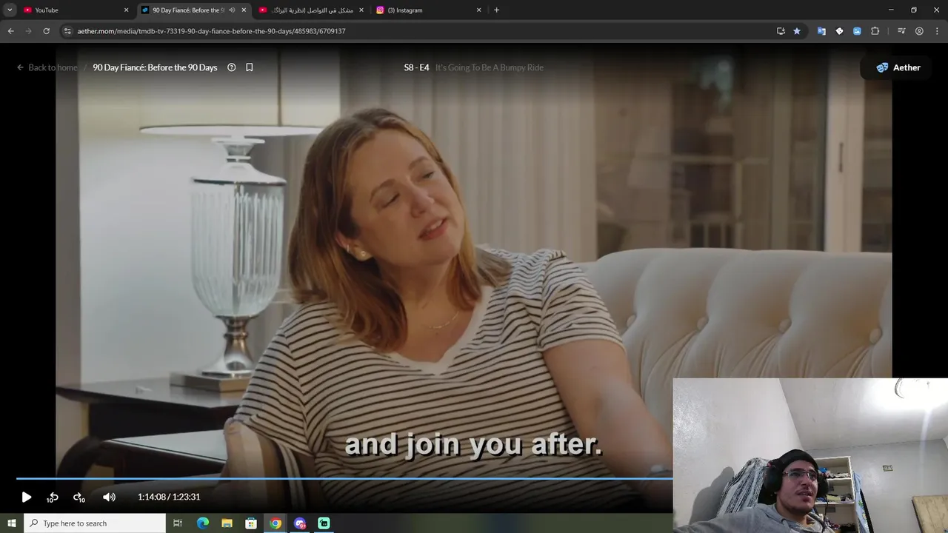The image size is (948, 533).
Task: Go back in browser history
Action: pyautogui.click(x=10, y=31)
